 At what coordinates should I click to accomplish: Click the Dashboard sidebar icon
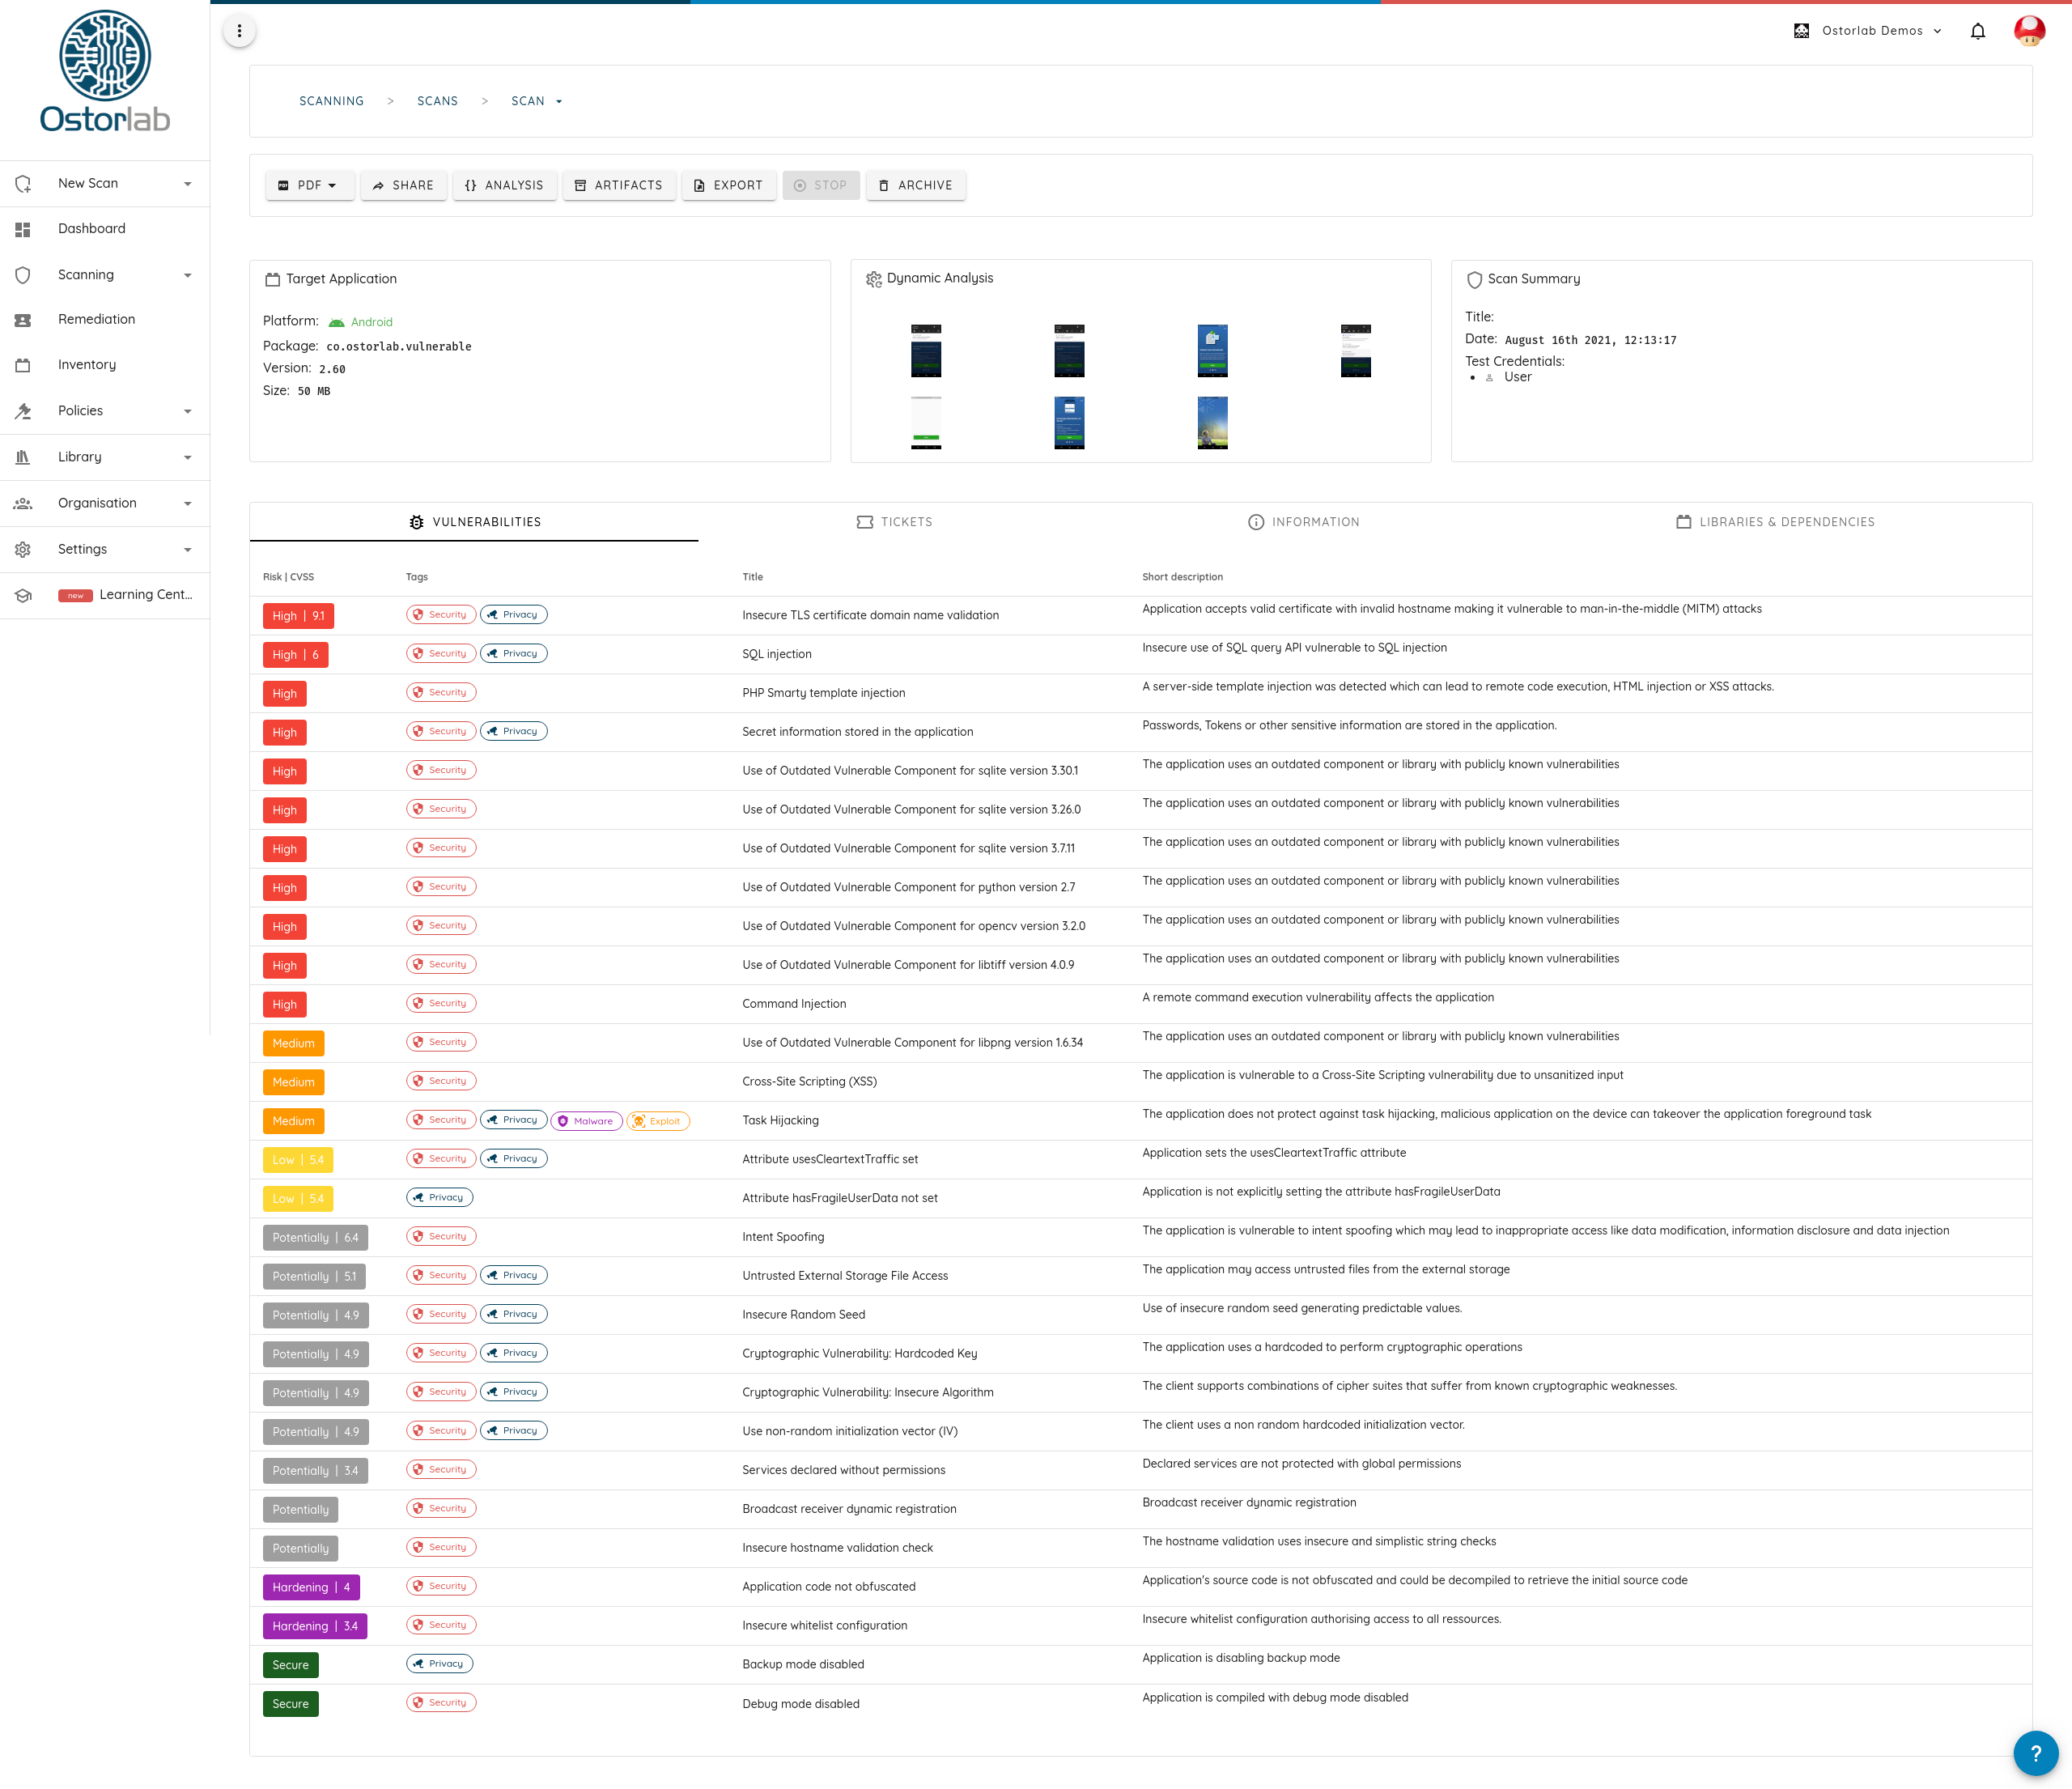pyautogui.click(x=23, y=229)
